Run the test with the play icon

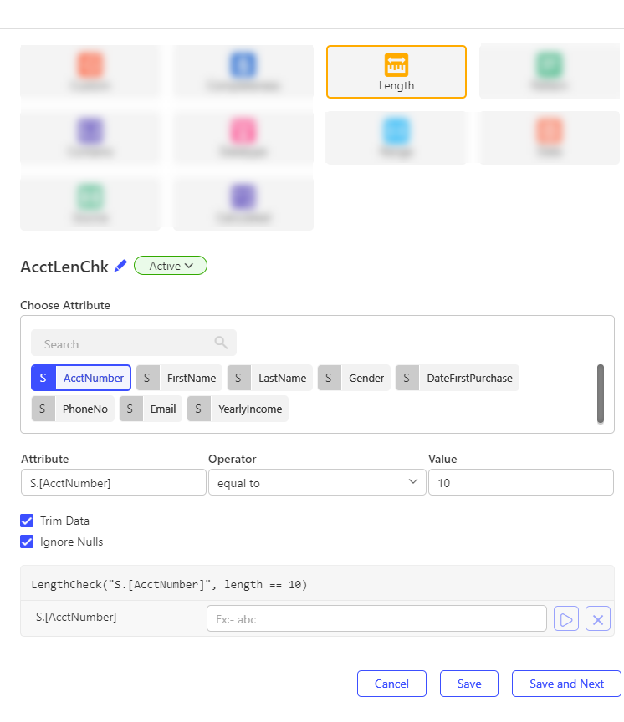(x=566, y=619)
